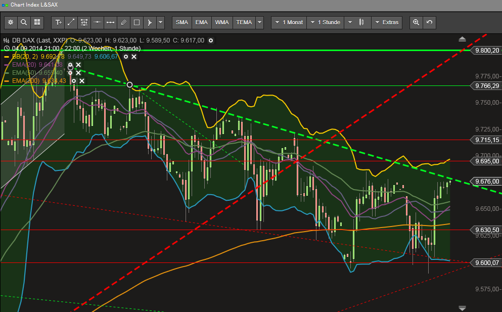This screenshot has width=502, height=312.
Task: Select the trend line drawing tool
Action: [71, 22]
